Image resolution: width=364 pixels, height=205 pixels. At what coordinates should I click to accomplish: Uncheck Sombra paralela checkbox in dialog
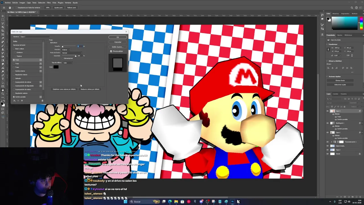14,97
